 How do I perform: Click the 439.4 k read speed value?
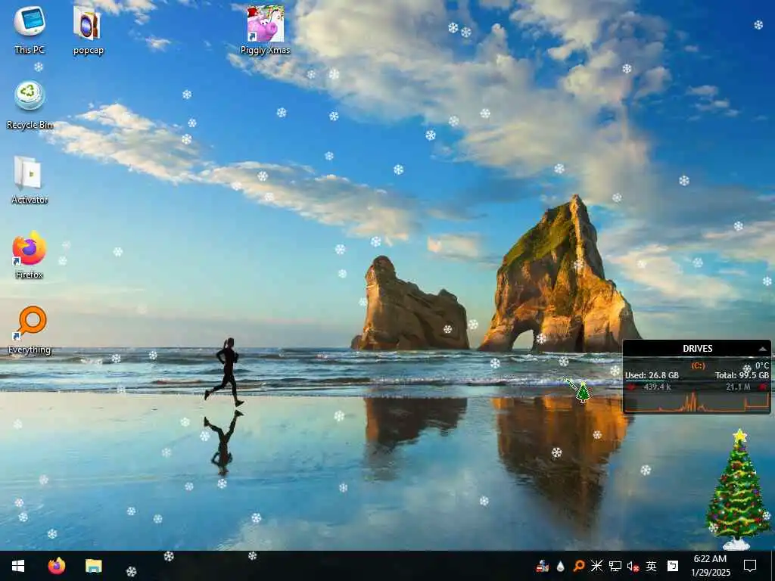[658, 387]
